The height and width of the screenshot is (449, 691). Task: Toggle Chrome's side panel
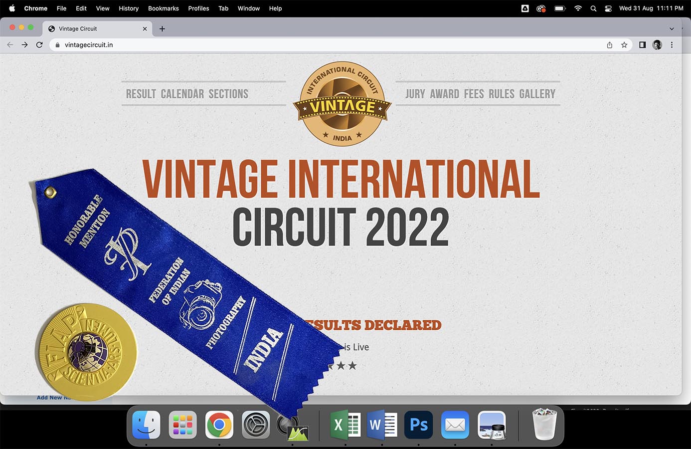coord(642,44)
